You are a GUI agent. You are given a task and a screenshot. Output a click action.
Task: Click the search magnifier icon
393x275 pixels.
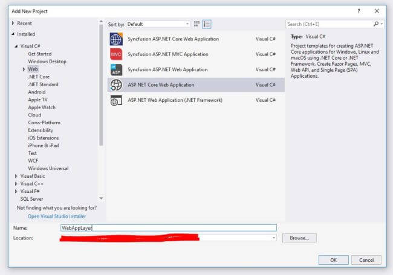375,24
